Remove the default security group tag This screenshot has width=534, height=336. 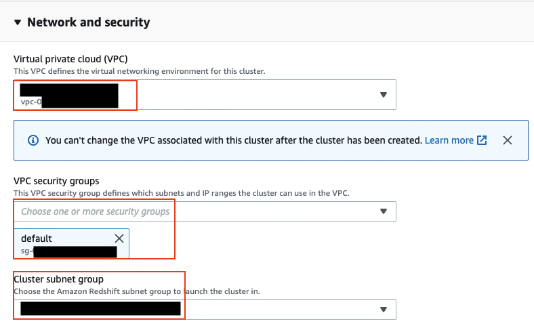coord(119,238)
